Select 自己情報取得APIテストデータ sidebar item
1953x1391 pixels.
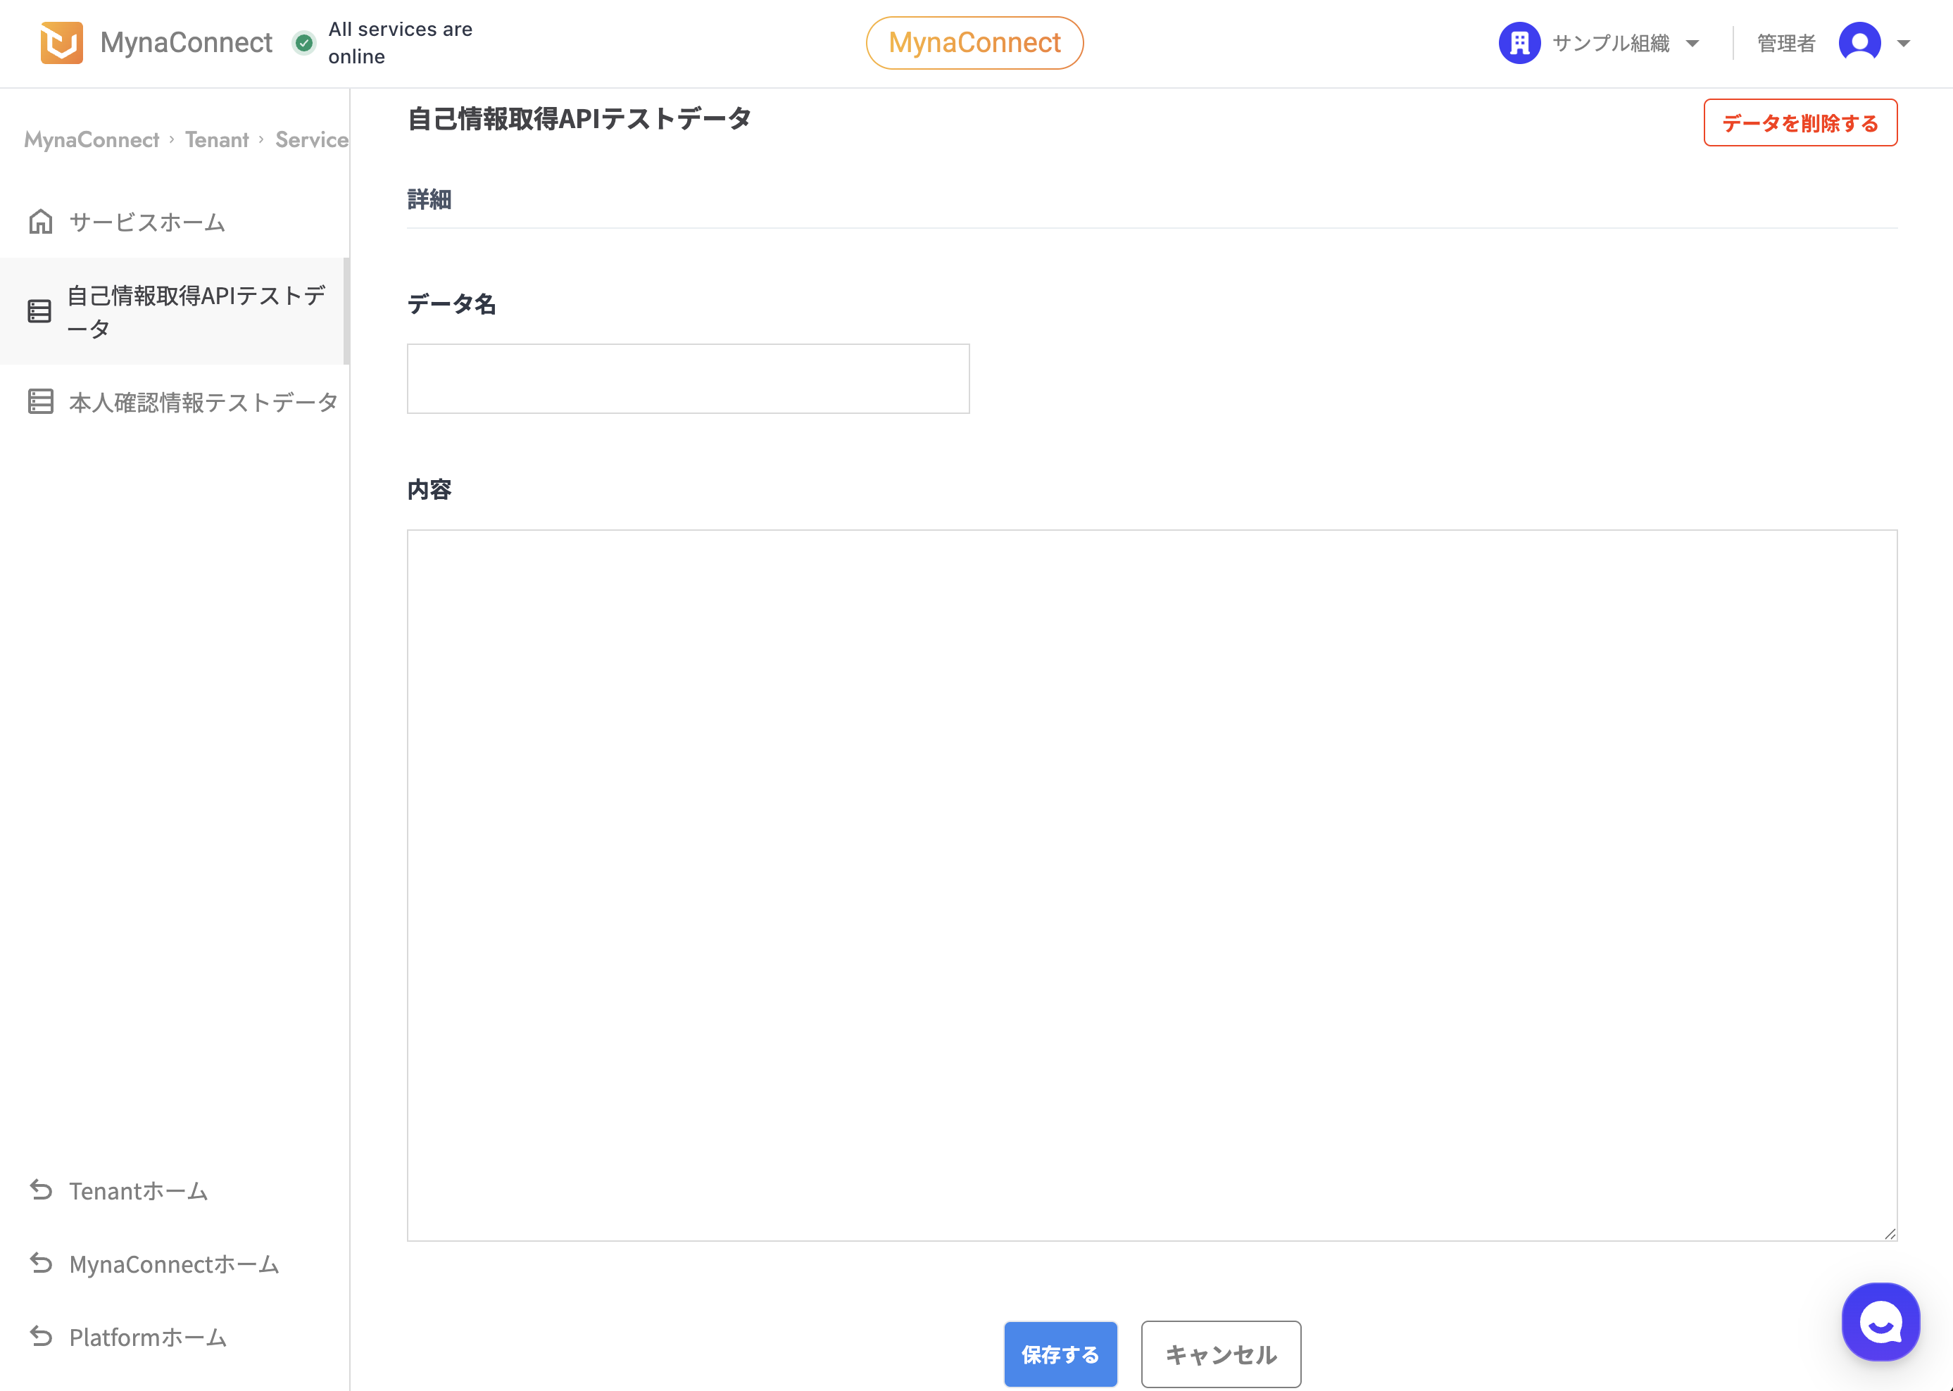175,311
